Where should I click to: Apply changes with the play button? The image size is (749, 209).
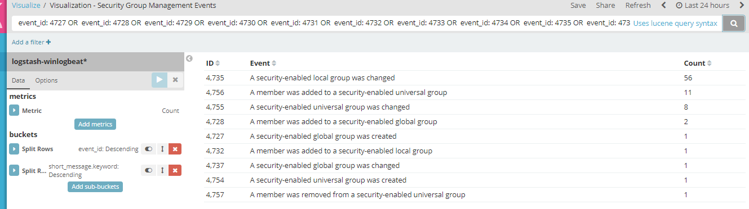(159, 80)
